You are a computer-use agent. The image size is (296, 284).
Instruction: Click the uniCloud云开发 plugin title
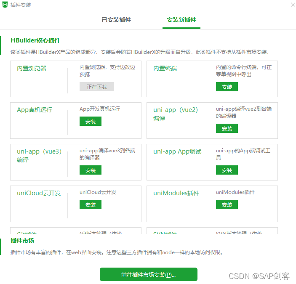[x=39, y=193]
